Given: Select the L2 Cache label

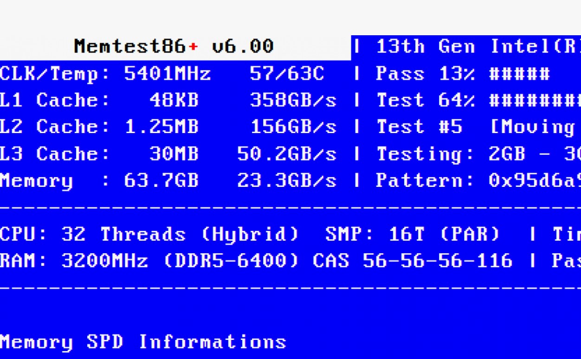Looking at the screenshot, I should (55, 127).
